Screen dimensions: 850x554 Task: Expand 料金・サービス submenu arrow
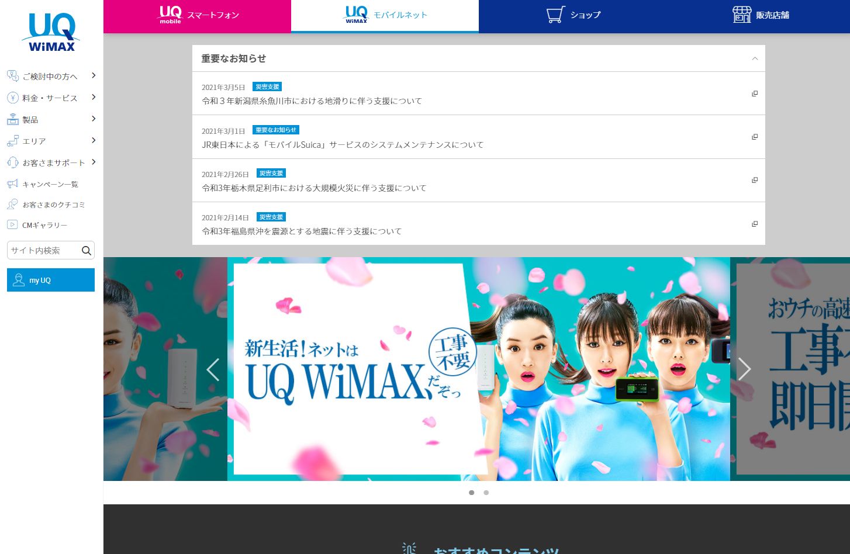click(94, 97)
